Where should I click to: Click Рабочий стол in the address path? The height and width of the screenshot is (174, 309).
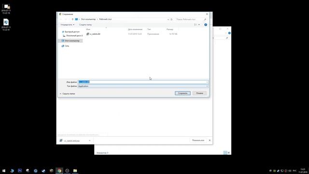pos(105,19)
